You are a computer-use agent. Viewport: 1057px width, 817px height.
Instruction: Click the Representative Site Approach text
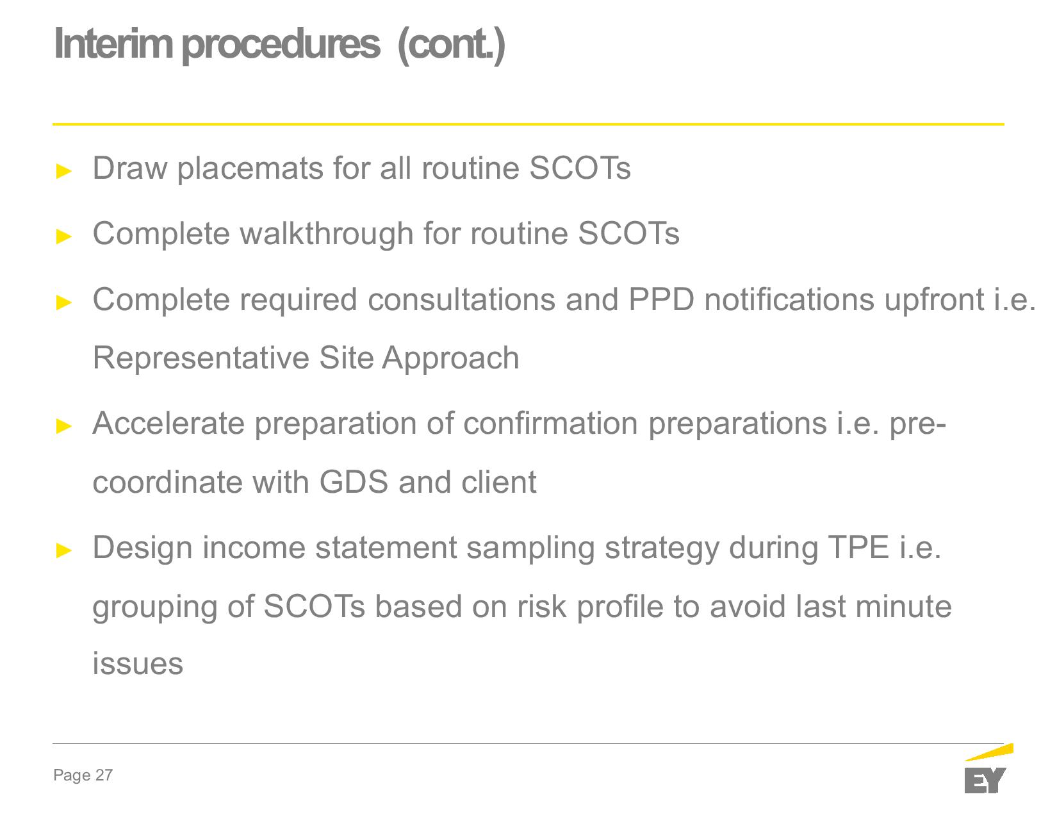306,358
